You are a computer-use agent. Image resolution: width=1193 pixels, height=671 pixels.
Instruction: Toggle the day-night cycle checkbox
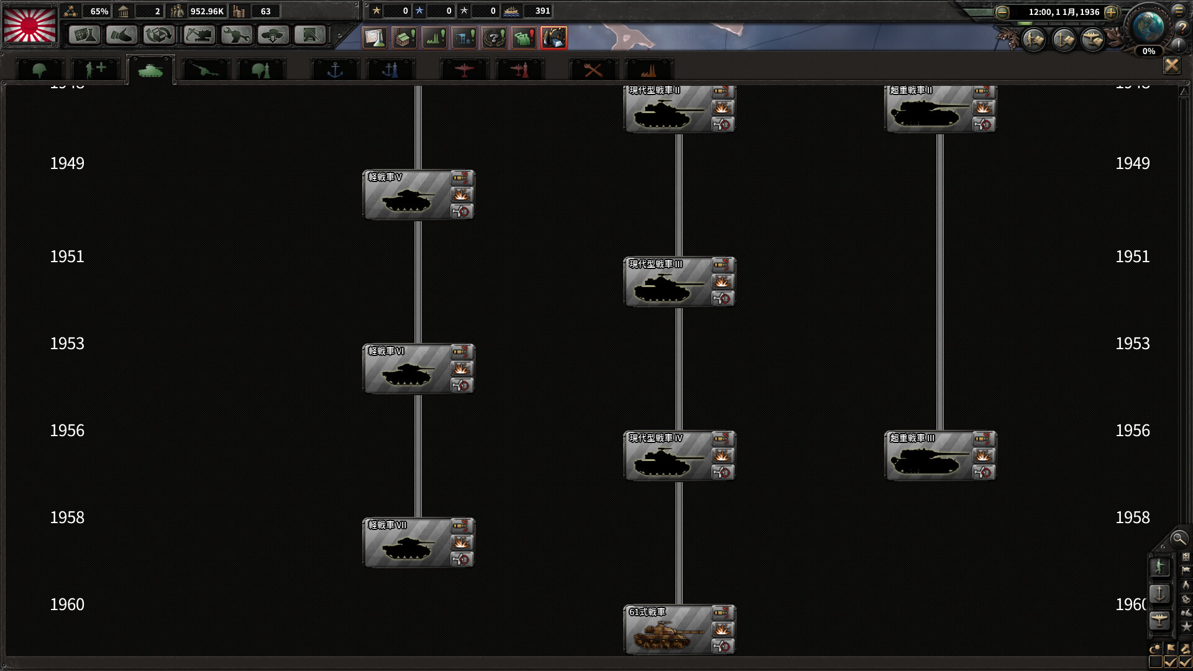(1156, 662)
